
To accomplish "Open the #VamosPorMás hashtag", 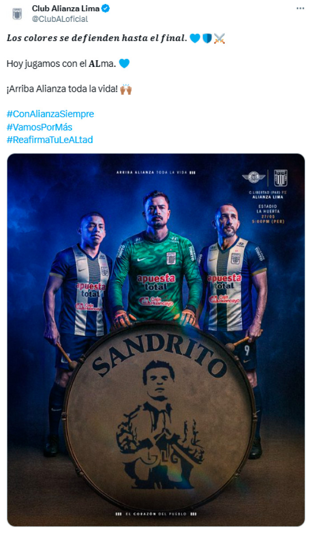I will (x=40, y=127).
